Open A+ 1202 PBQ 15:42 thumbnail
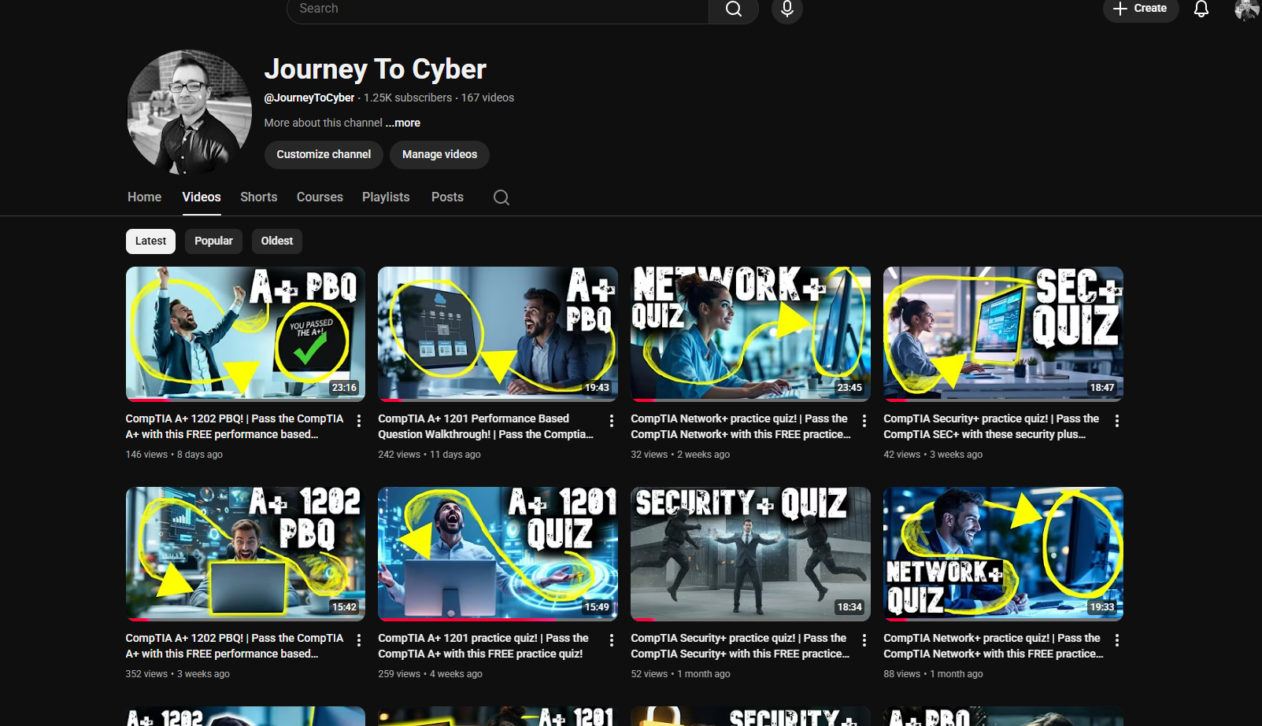 coord(246,554)
